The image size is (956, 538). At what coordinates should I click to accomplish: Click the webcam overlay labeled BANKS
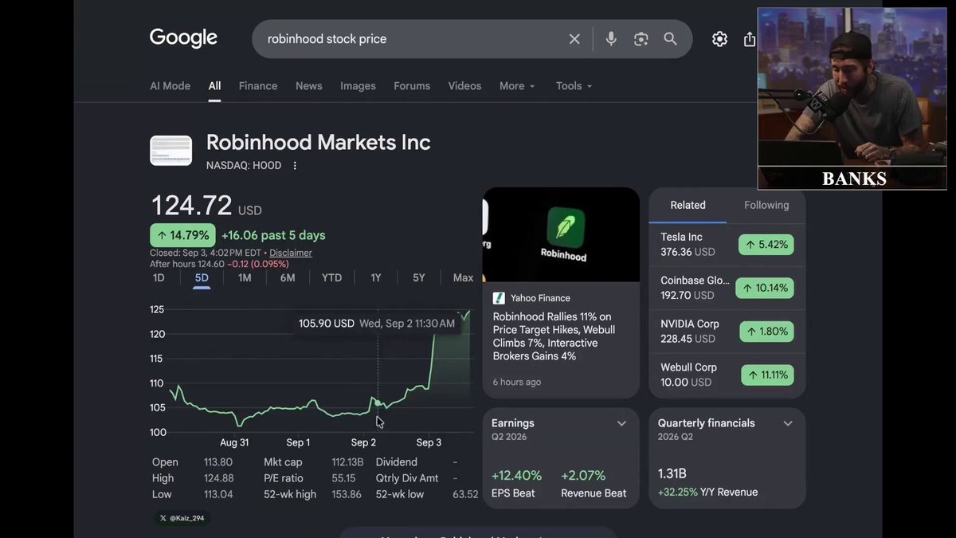point(852,99)
